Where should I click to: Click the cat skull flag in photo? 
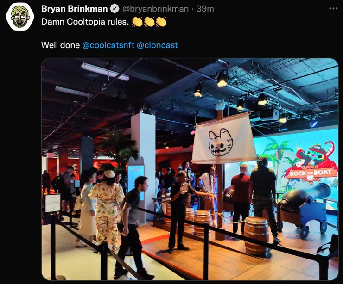[224, 139]
